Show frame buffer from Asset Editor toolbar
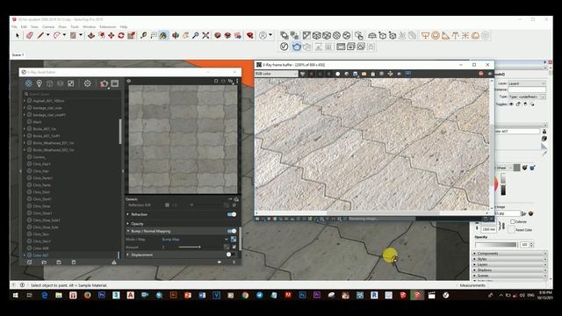 [x=115, y=83]
